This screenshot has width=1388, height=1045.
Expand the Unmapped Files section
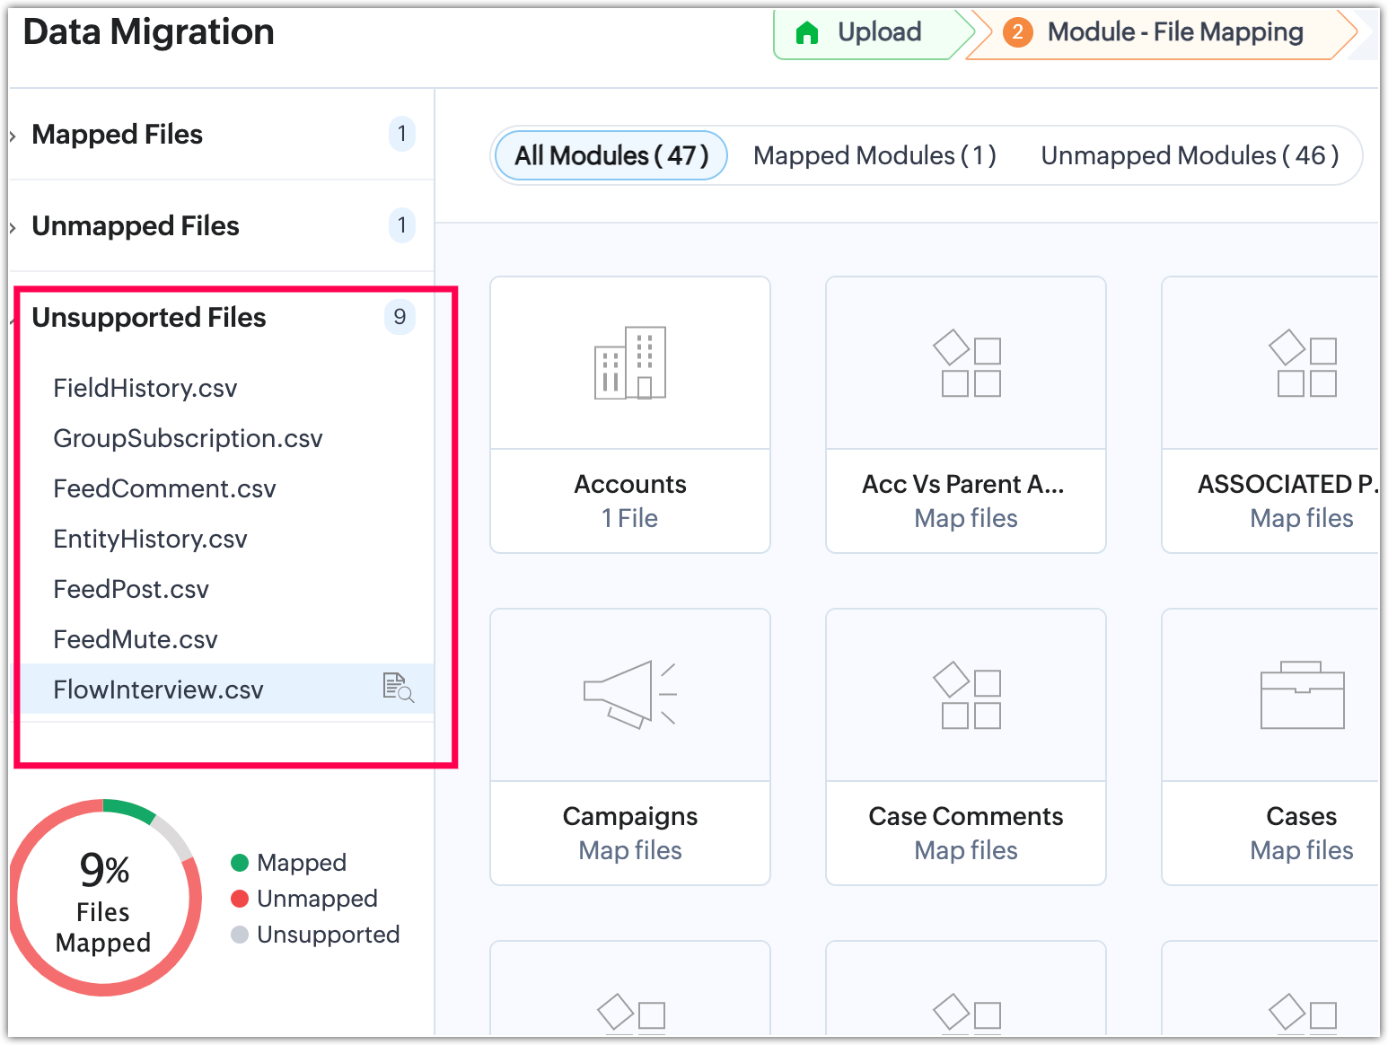(x=135, y=226)
